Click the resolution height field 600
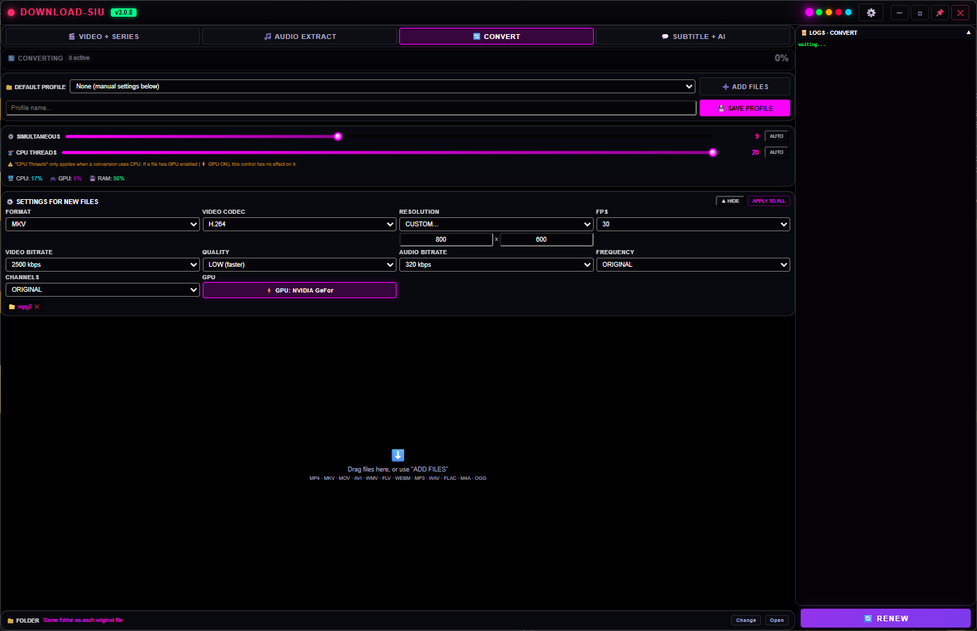The height and width of the screenshot is (631, 977). pyautogui.click(x=546, y=240)
